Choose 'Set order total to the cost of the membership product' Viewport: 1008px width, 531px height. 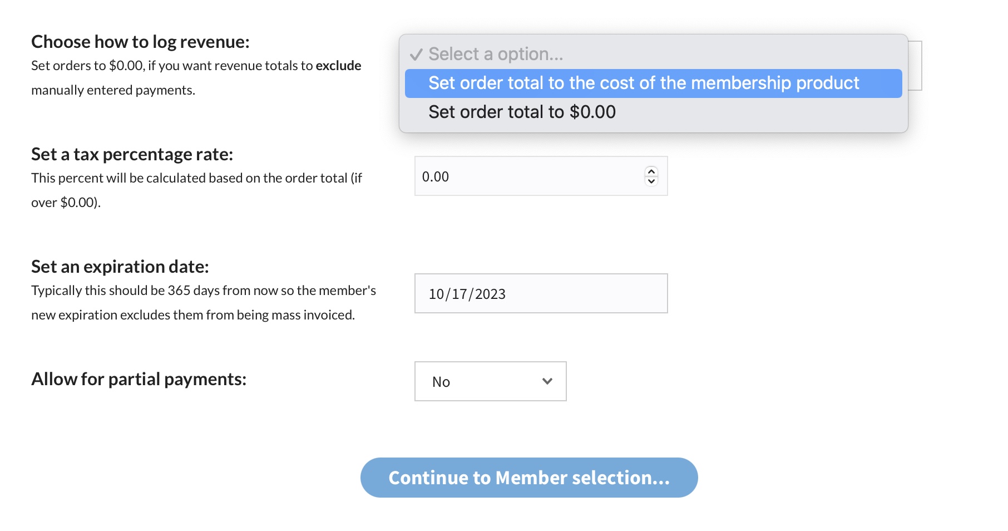(x=644, y=83)
